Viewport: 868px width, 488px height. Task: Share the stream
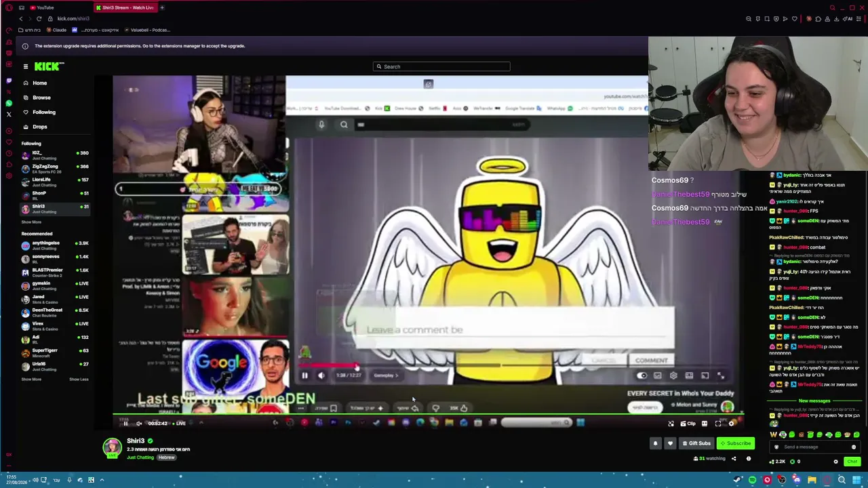[x=734, y=459]
